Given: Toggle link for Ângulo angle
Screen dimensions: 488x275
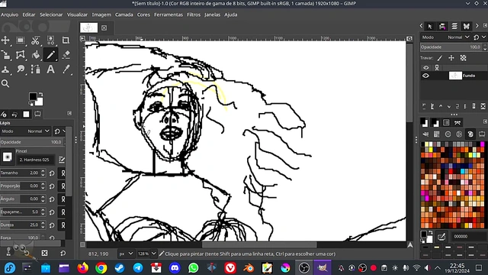Looking at the screenshot, I should (x=63, y=199).
